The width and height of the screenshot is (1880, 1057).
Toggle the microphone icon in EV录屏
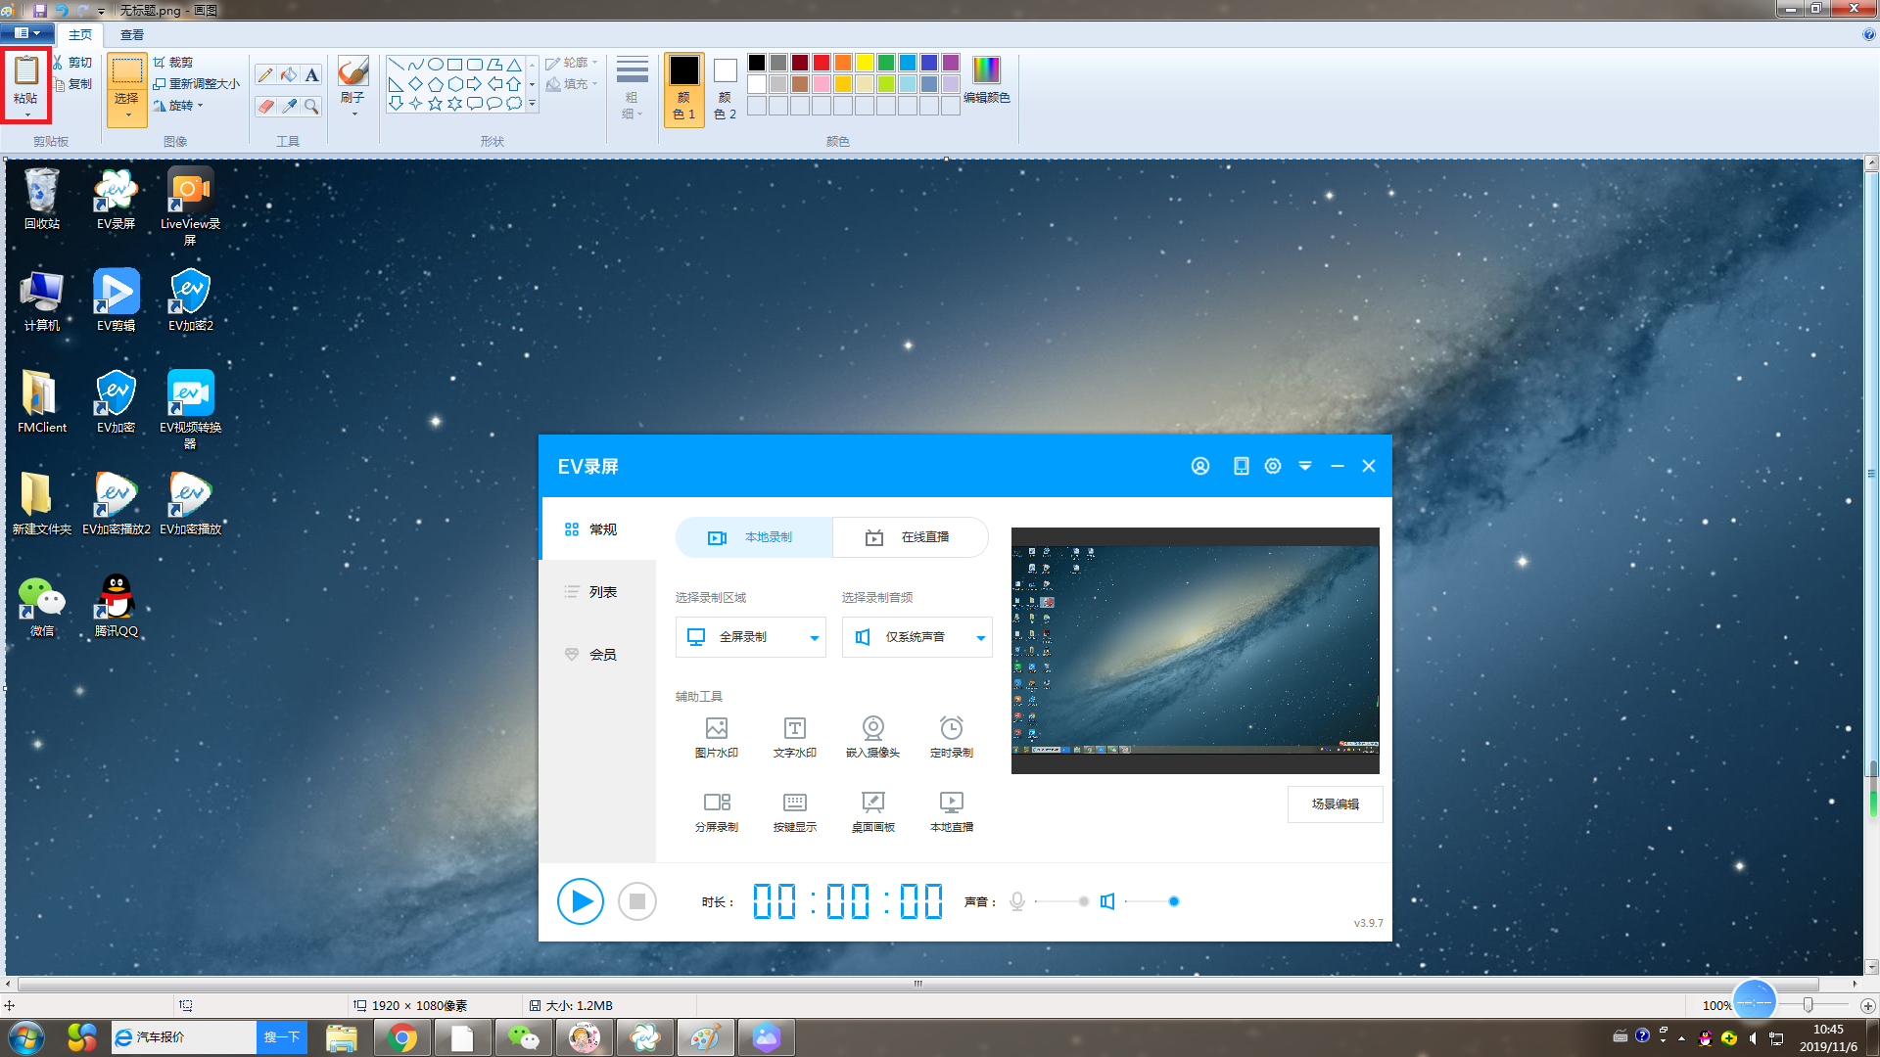[x=1017, y=901]
